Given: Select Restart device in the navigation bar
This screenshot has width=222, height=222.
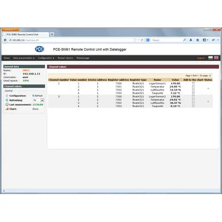Looking at the screenshot, I should 65,58.
